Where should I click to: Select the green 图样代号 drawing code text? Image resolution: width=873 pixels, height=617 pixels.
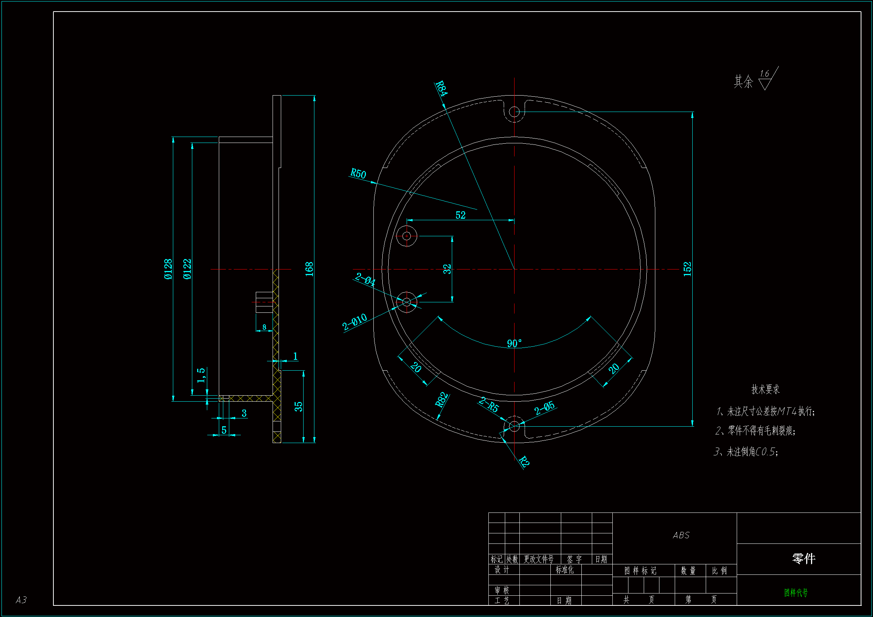tap(796, 593)
